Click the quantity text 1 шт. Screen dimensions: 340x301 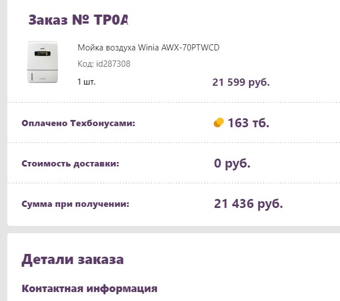[x=86, y=82]
